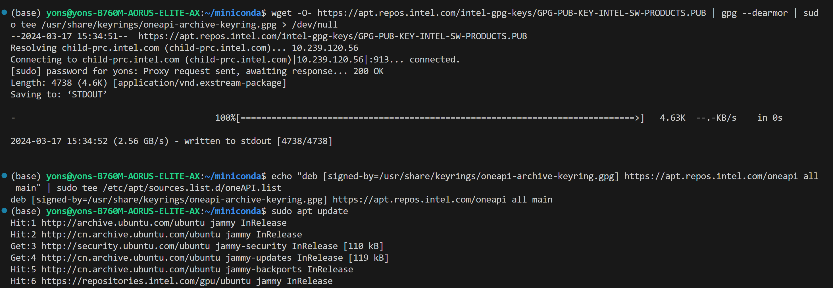The height and width of the screenshot is (288, 833).
Task: Open the GPG-PUB-KEY URL in the wget command
Action: click(512, 13)
